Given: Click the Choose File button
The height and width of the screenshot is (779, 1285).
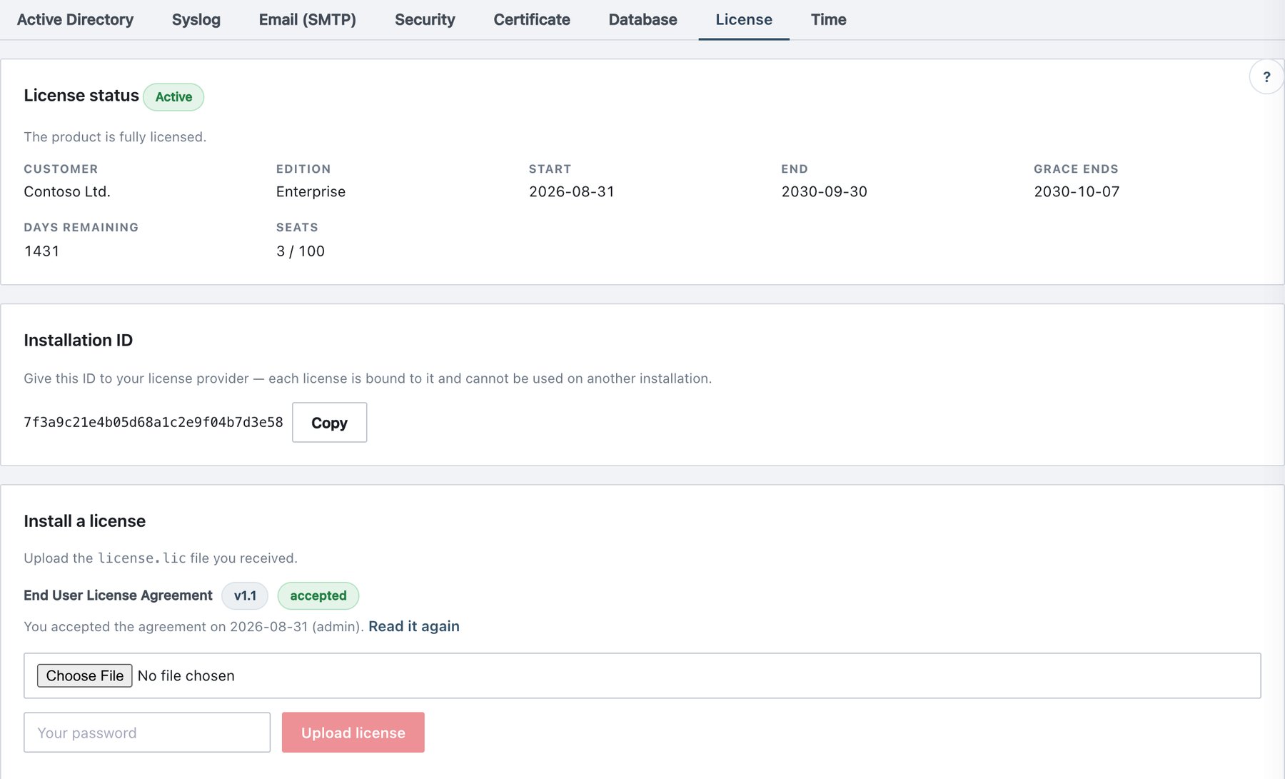Looking at the screenshot, I should tap(84, 675).
